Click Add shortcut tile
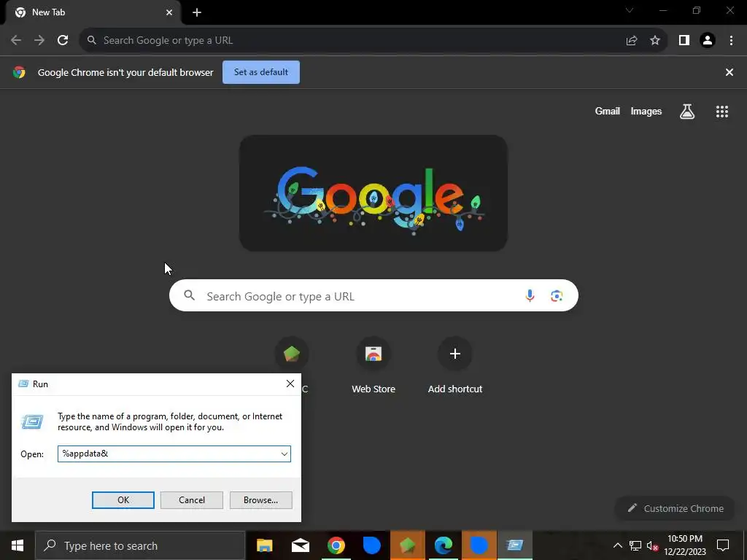The height and width of the screenshot is (560, 747). 455,366
